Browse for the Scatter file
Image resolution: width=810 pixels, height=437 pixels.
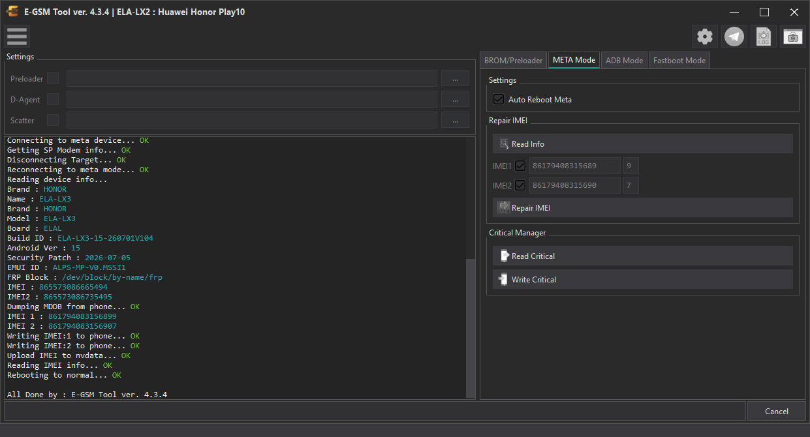tap(455, 120)
